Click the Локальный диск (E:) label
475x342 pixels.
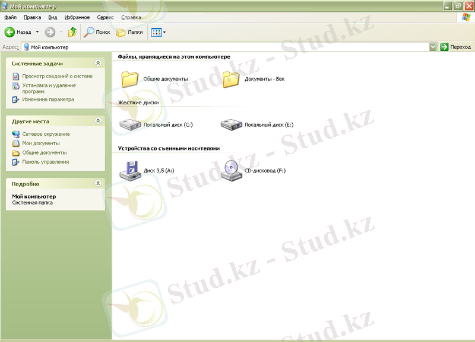click(269, 124)
